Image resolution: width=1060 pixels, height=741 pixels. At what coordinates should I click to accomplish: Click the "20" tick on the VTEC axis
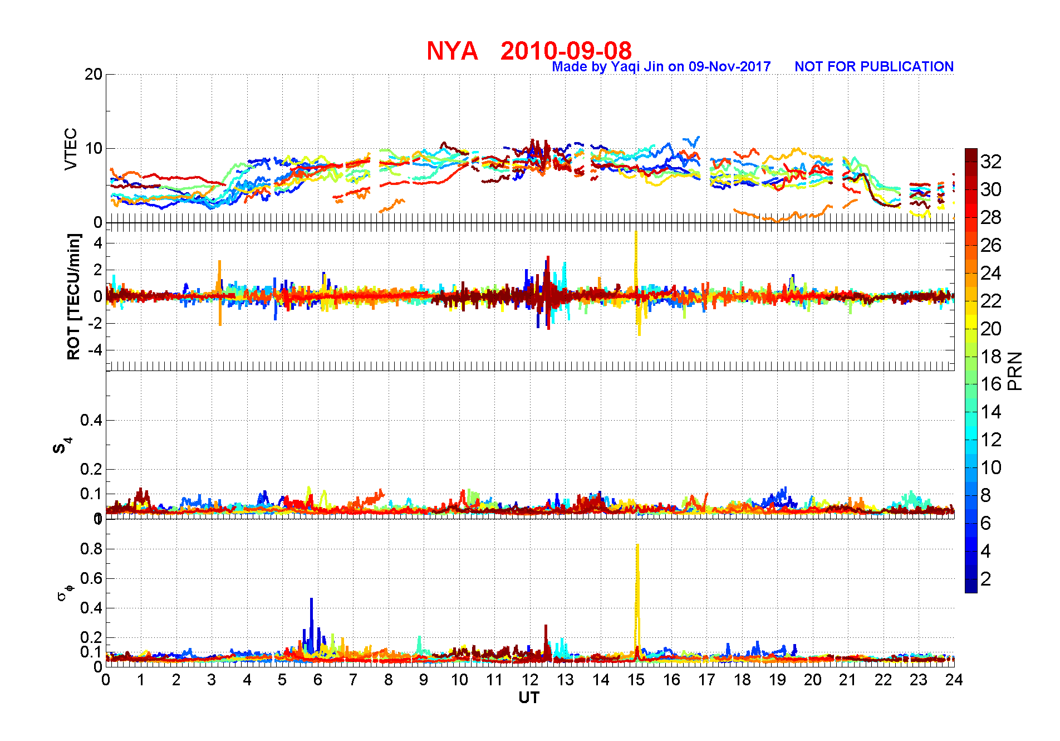[x=94, y=75]
